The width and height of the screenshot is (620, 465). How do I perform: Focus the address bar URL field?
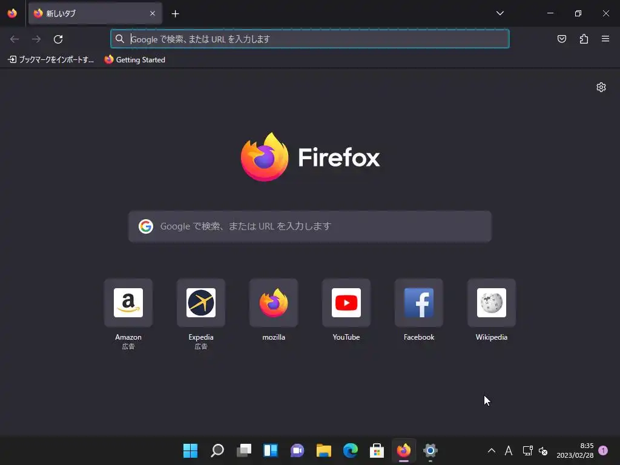point(310,39)
